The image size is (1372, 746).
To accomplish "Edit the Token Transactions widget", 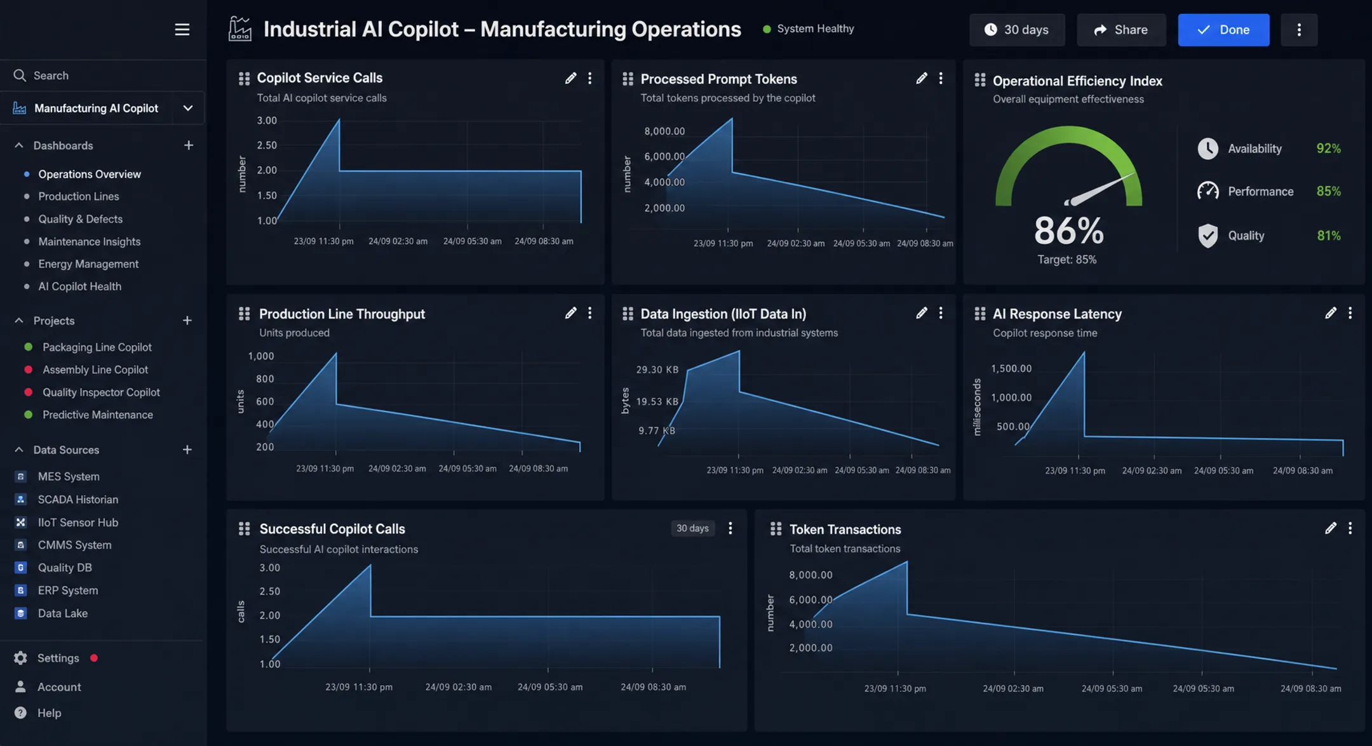I will pyautogui.click(x=1331, y=528).
